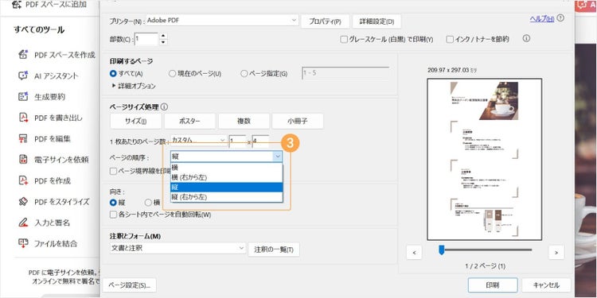Click info icon beside インク/トナーを節約
The height and width of the screenshot is (298, 597).
pyautogui.click(x=526, y=38)
